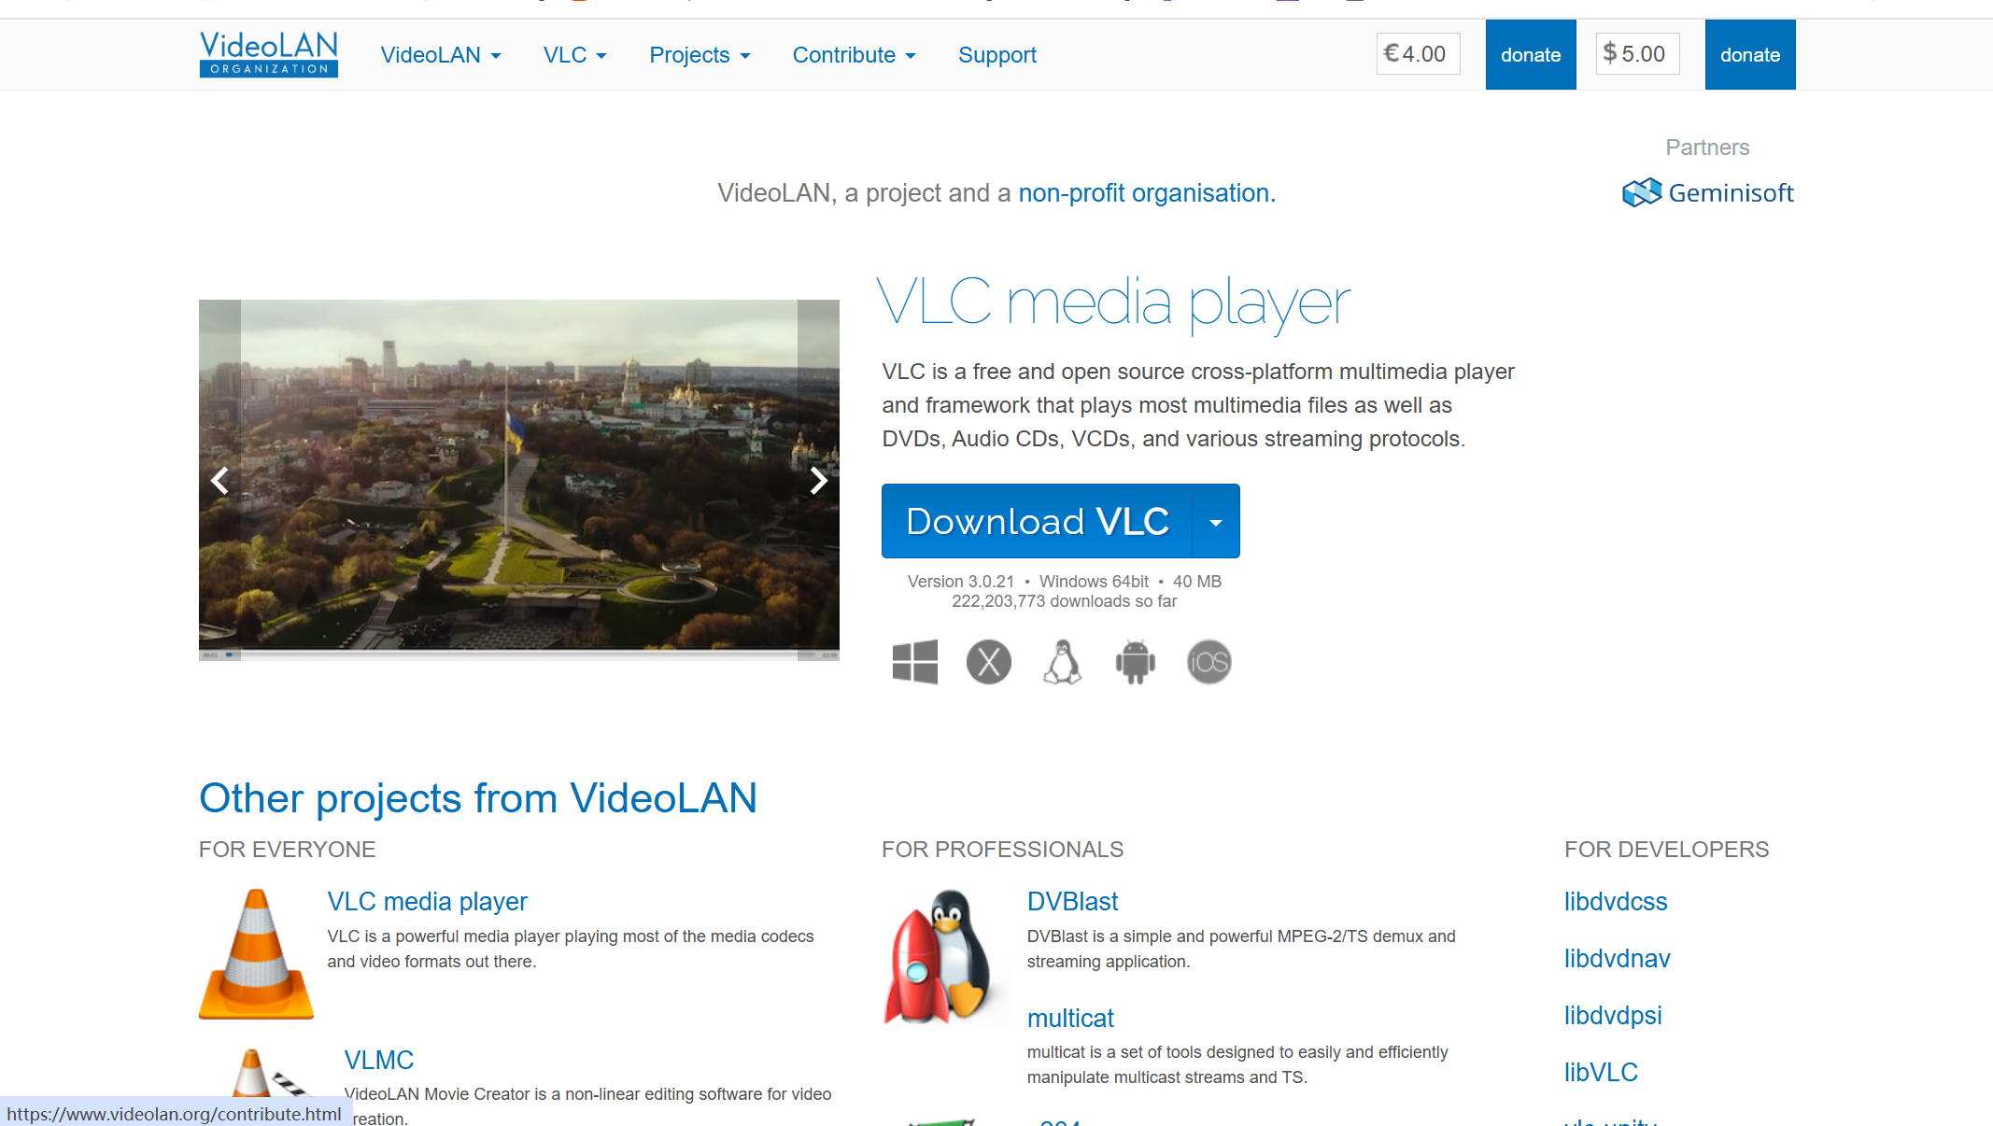Image resolution: width=1993 pixels, height=1126 pixels.
Task: Click the euro 4.00 donation field
Action: click(1418, 54)
